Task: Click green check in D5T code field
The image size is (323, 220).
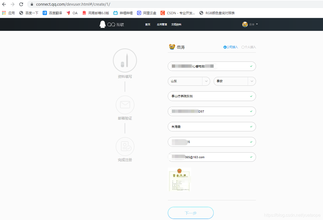Action: [251, 111]
